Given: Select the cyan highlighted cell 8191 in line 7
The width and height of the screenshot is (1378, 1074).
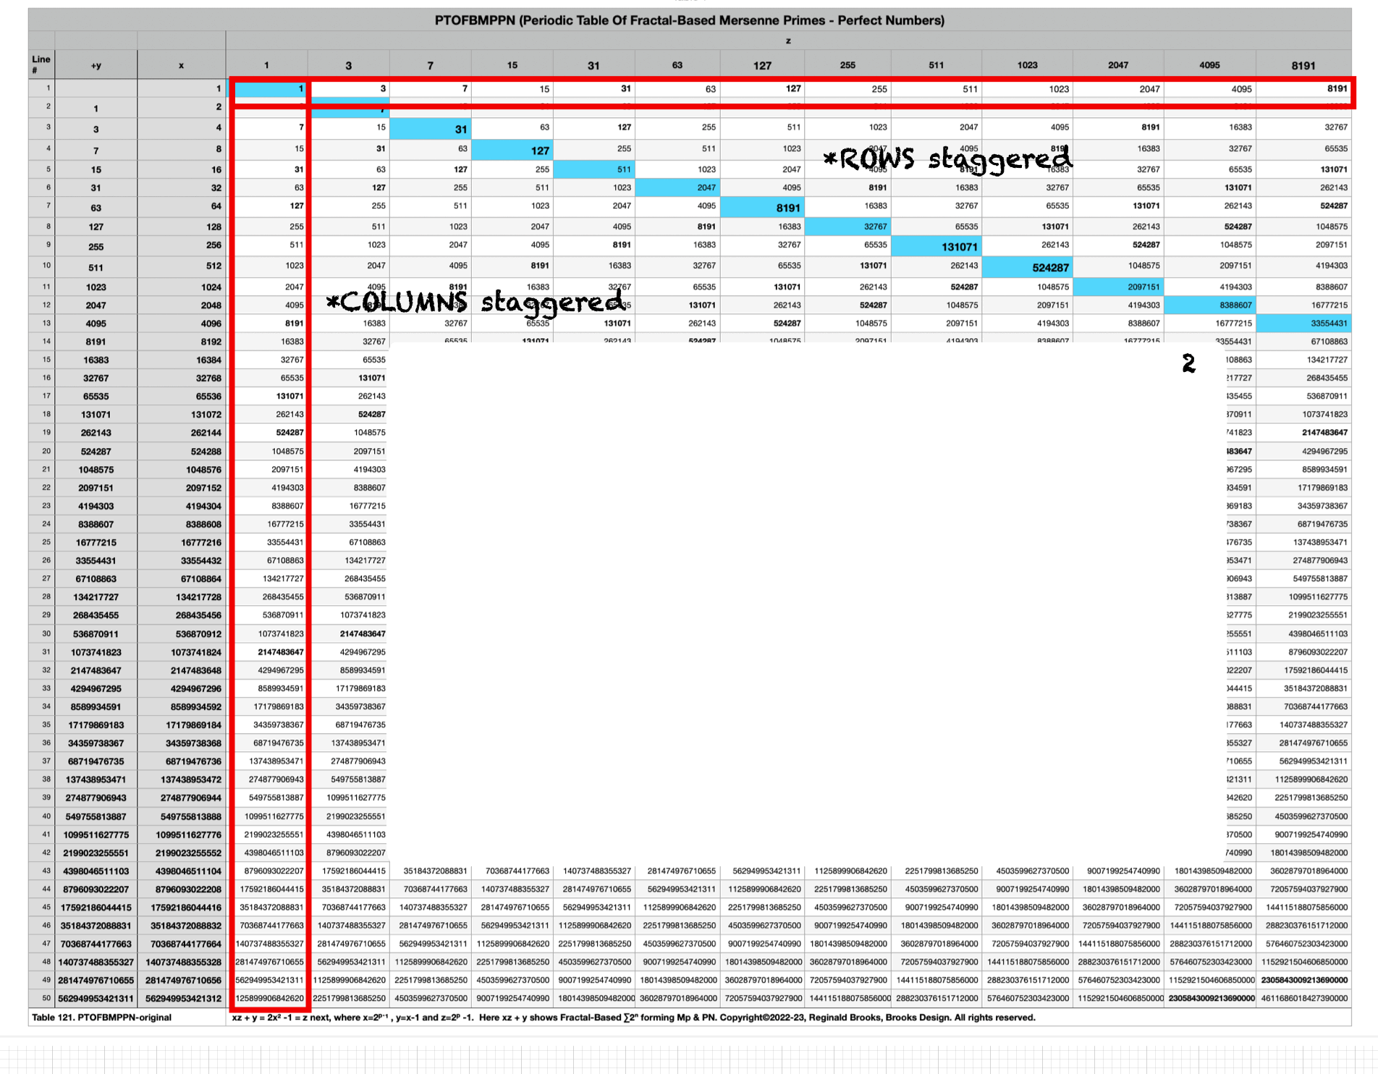Looking at the screenshot, I should 763,207.
